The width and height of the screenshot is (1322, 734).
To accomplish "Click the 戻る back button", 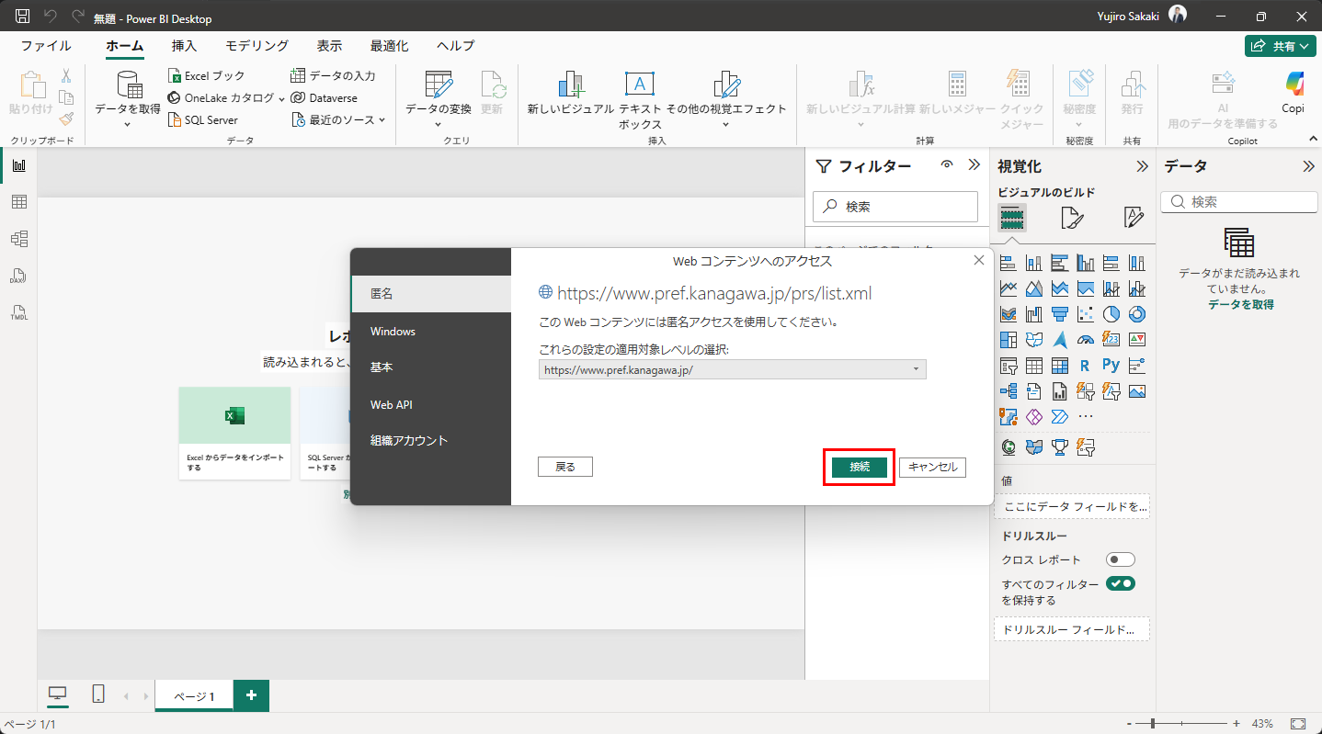I will [565, 467].
